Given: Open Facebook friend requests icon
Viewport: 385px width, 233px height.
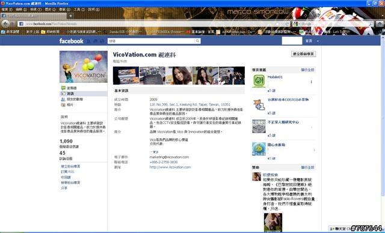Looking at the screenshot, I should click(88, 41).
